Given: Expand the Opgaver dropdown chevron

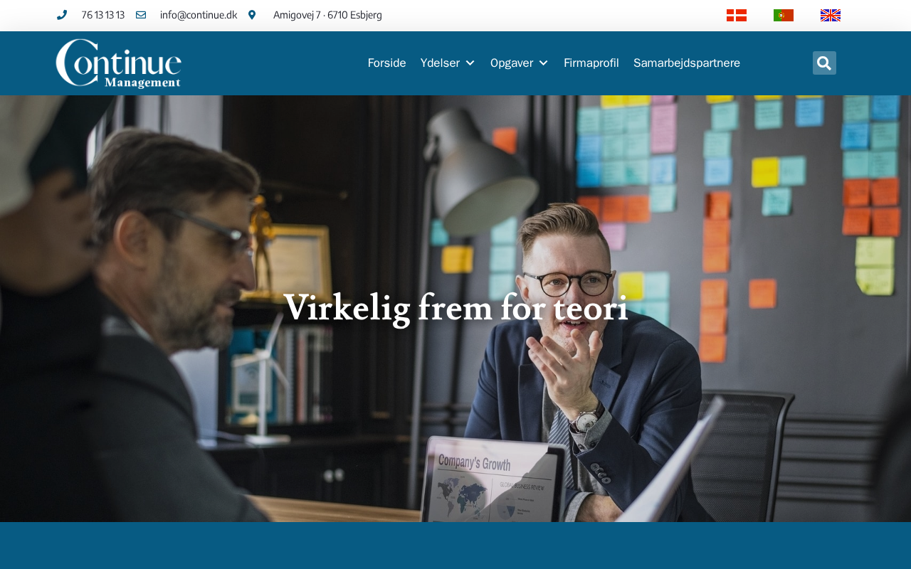Looking at the screenshot, I should click(544, 63).
